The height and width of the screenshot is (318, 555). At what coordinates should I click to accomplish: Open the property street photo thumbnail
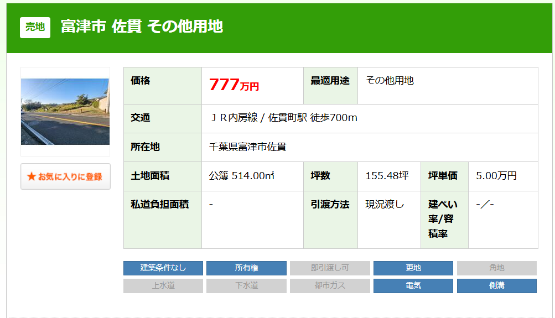65,111
